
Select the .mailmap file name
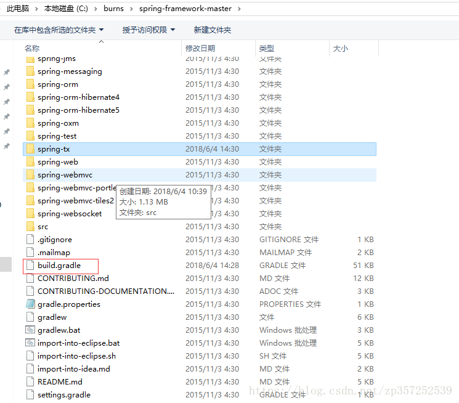click(x=54, y=253)
